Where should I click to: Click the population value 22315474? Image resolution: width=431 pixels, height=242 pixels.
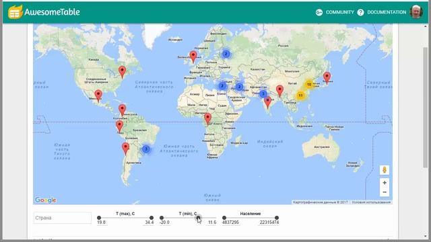269,223
